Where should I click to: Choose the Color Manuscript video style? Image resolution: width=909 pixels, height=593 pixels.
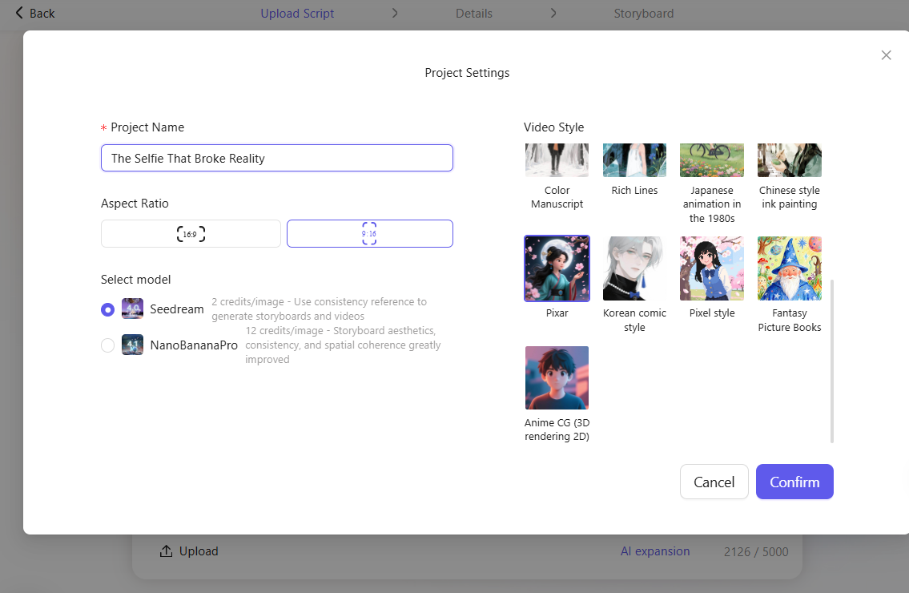pyautogui.click(x=557, y=160)
